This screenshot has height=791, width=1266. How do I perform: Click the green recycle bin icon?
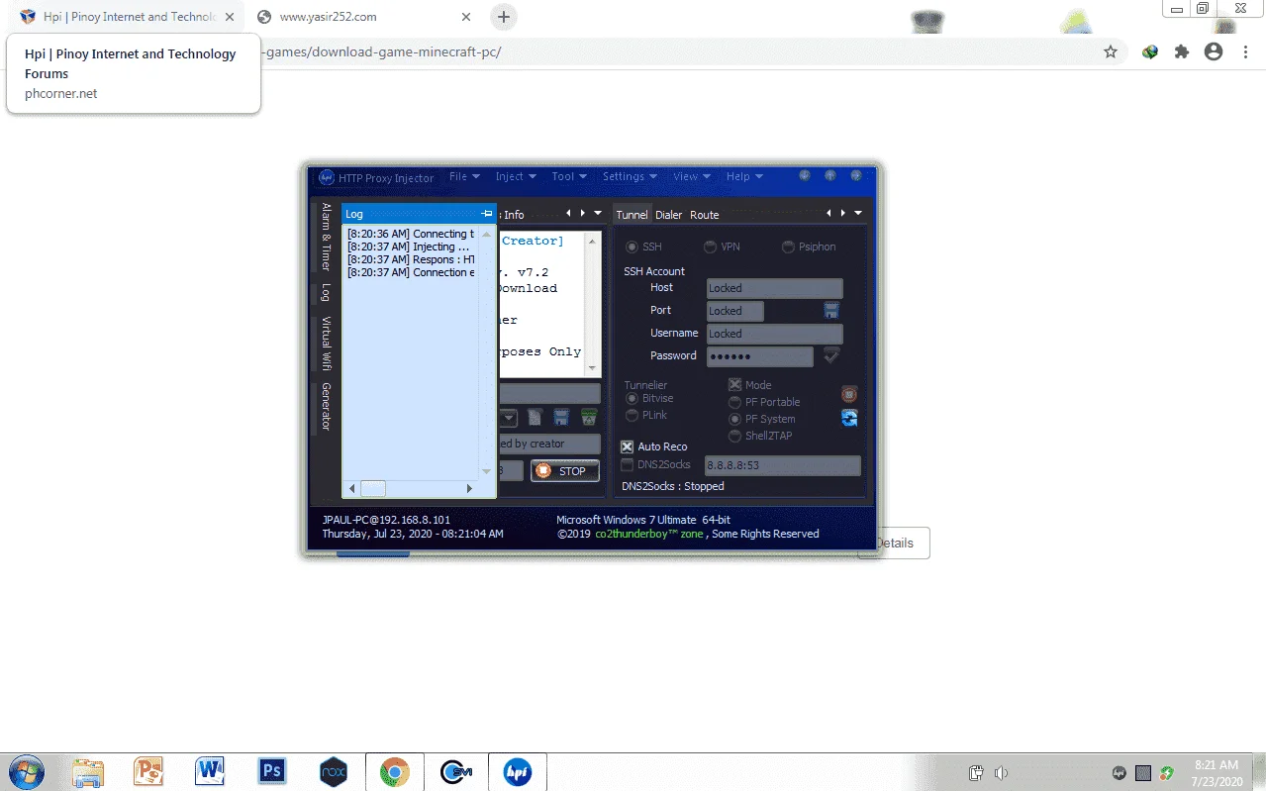(x=589, y=418)
